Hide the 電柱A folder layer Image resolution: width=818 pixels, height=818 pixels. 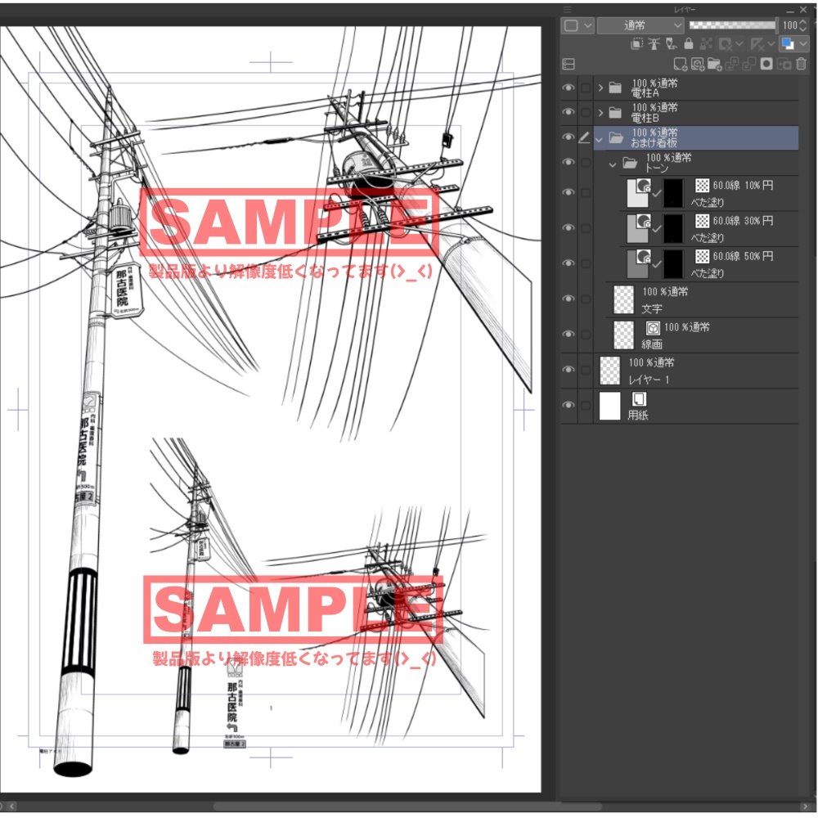click(569, 88)
